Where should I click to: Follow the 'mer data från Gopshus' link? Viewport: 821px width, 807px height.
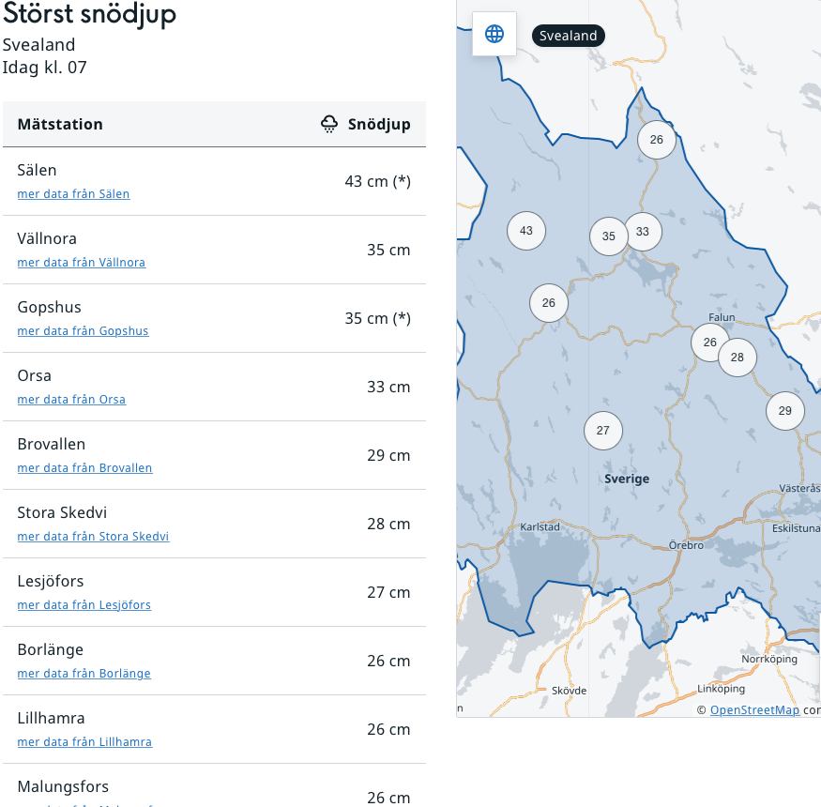click(83, 331)
